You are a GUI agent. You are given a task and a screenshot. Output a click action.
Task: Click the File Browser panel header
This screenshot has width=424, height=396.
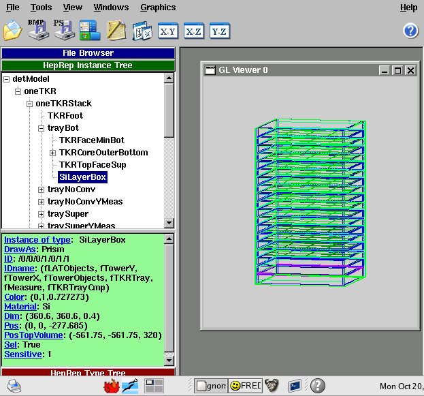pyautogui.click(x=88, y=53)
